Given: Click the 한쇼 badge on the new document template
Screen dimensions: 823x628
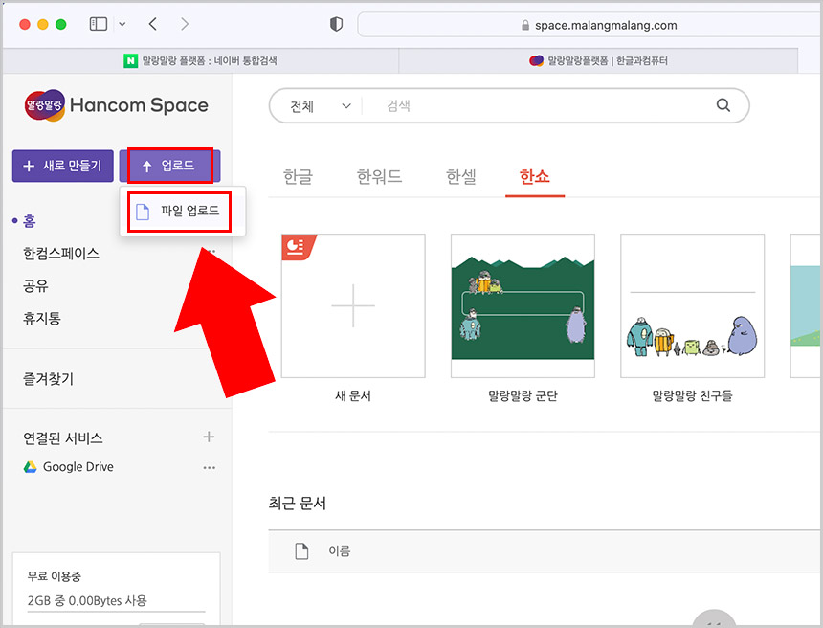Looking at the screenshot, I should (x=292, y=247).
